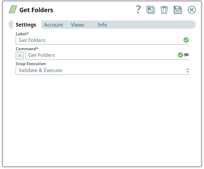204x169 pixels.
Task: Click the pop-out window icon
Action: point(151,10)
